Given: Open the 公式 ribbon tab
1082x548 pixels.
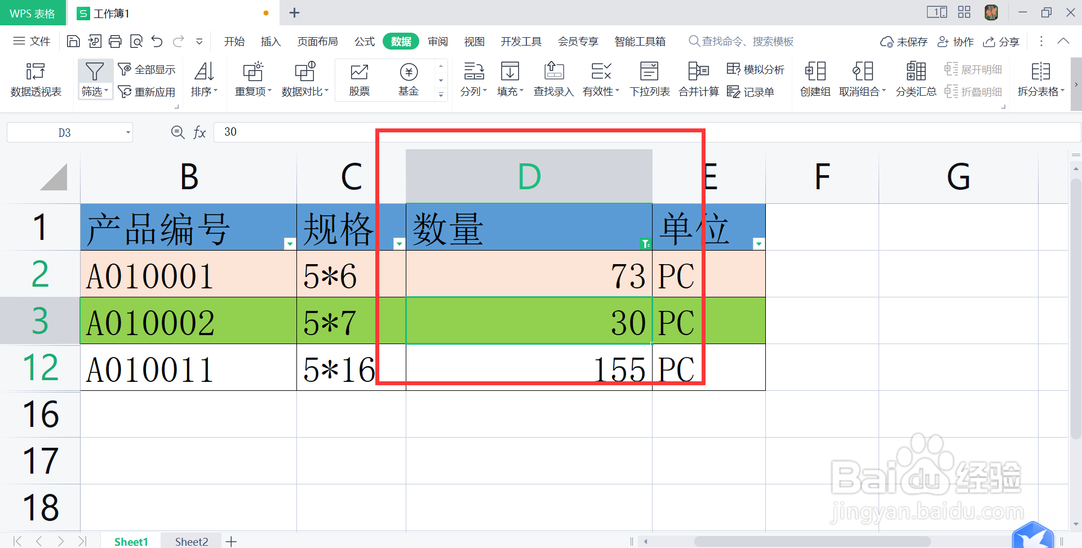Looking at the screenshot, I should [x=364, y=41].
